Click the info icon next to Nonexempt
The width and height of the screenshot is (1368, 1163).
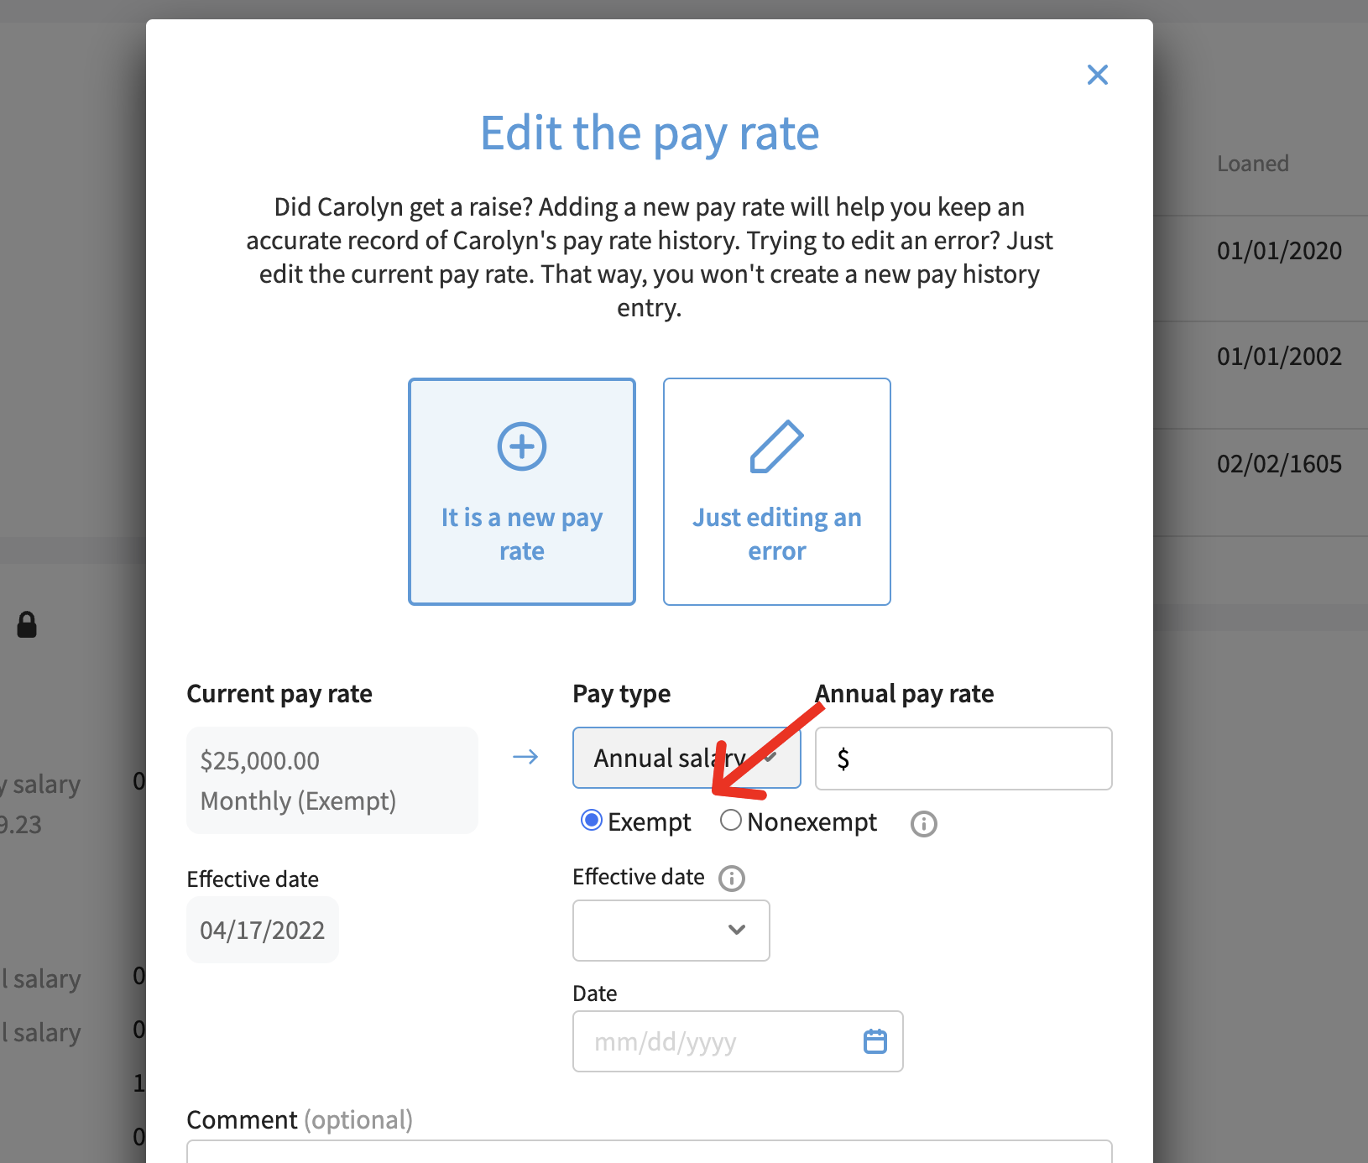[923, 824]
